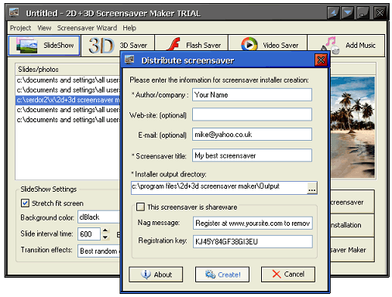Click the down-arrow button in the main title bar

[x=348, y=13]
